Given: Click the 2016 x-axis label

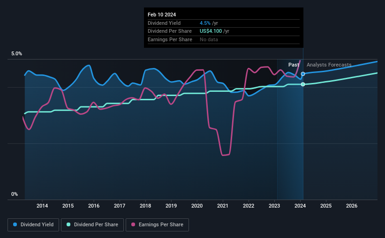Looking at the screenshot, I should (x=94, y=206).
